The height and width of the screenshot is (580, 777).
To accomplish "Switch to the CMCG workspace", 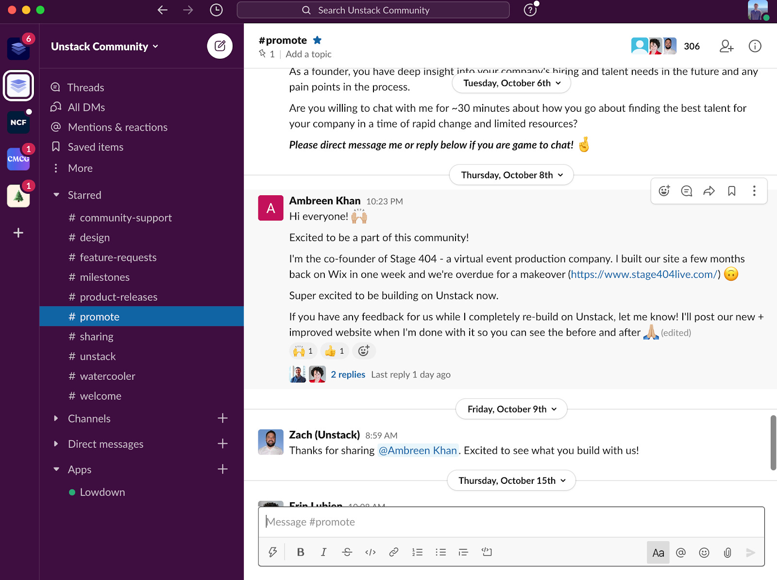I will coord(18,159).
